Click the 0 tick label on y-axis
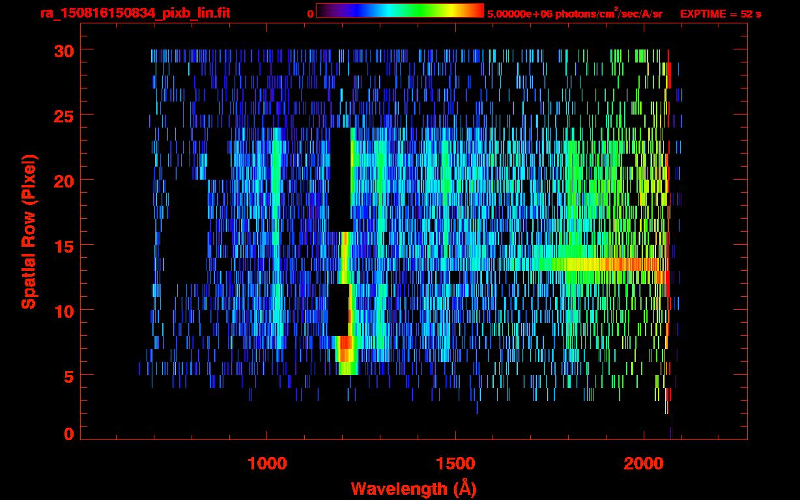 (68, 434)
